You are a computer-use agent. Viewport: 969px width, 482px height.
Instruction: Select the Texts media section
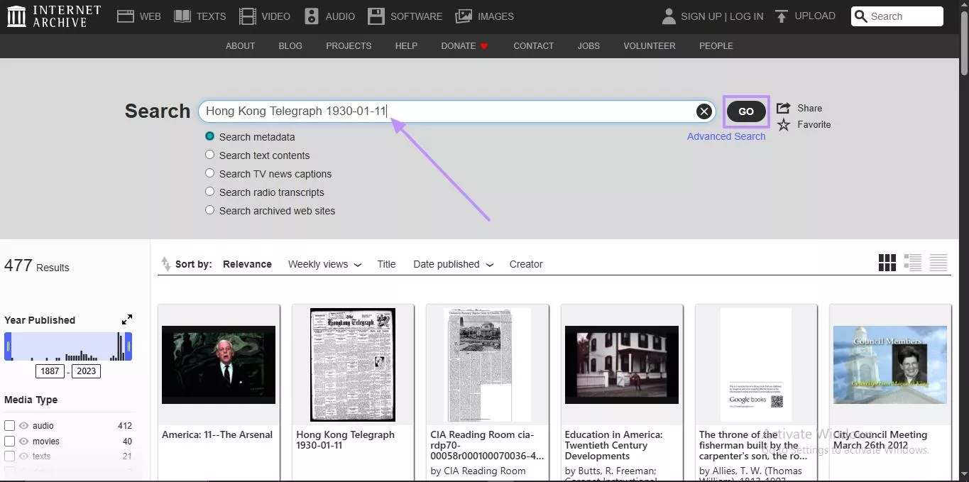click(199, 16)
